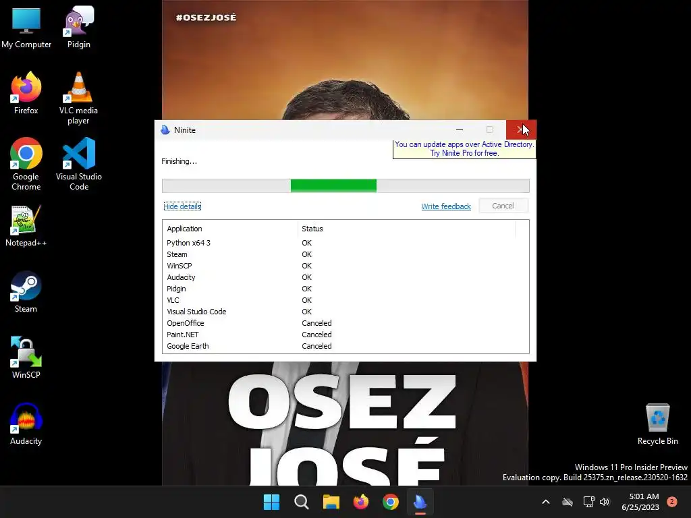Click the Cancel button in Ninite
The width and height of the screenshot is (691, 518).
(503, 206)
